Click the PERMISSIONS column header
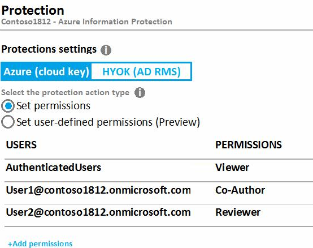Screen dimensions: 313x248 (x=249, y=145)
